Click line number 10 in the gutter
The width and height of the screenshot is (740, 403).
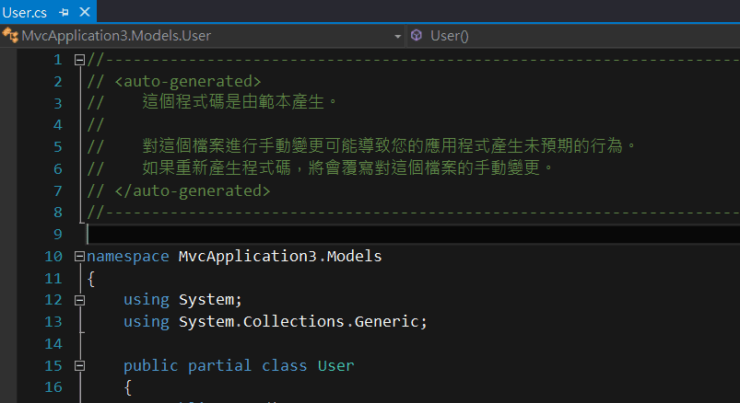pos(53,256)
